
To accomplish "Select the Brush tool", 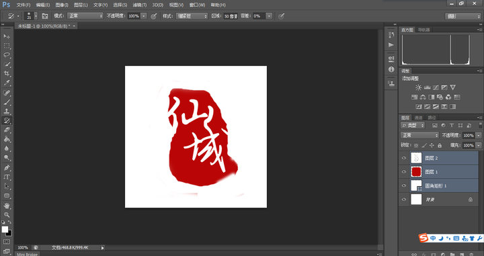I will coord(7,101).
